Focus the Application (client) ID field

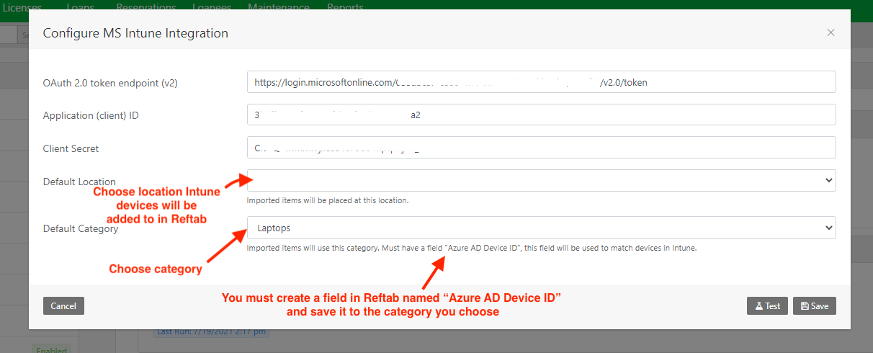pos(541,115)
